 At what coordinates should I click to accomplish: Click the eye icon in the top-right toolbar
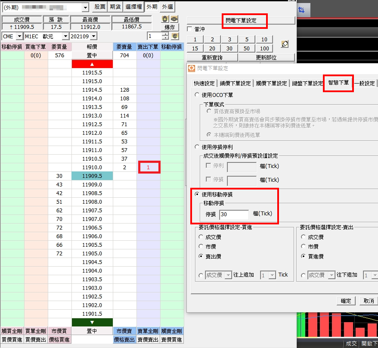(175, 19)
